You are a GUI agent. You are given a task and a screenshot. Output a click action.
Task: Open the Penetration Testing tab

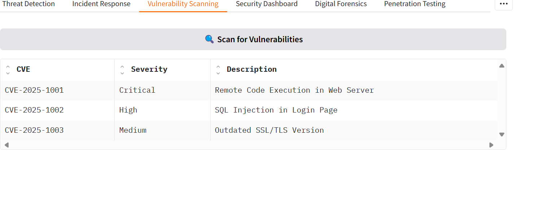click(415, 4)
